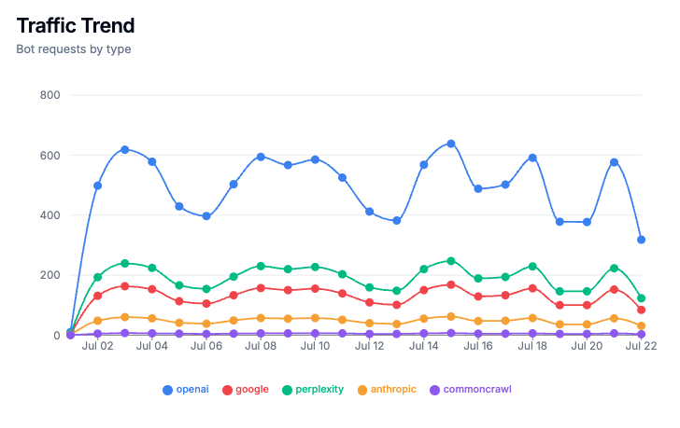Toggle the google series in legend
The image size is (680, 428).
point(246,390)
